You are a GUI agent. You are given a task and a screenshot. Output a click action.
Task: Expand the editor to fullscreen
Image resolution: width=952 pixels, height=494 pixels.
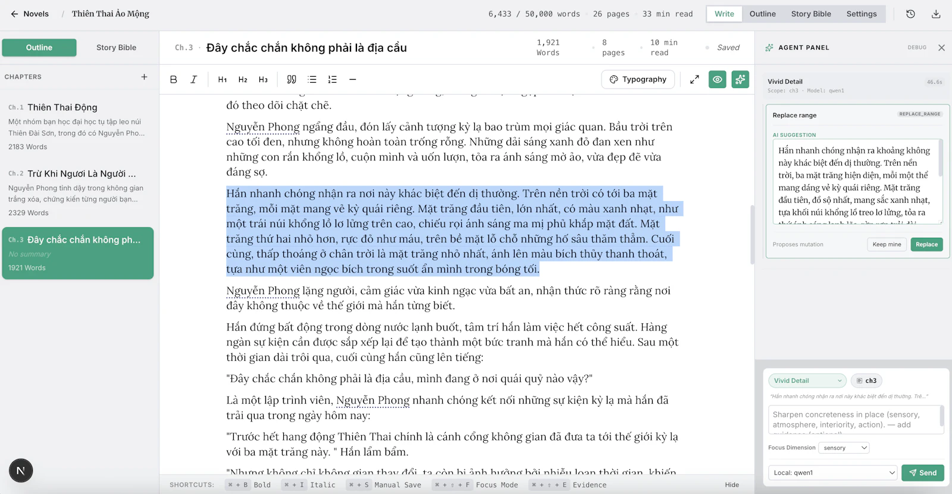tap(694, 79)
